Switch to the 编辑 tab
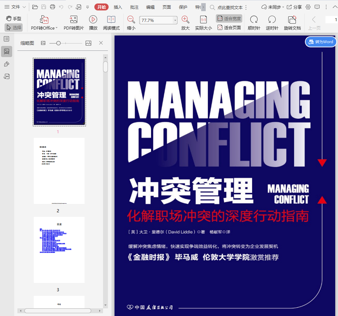Viewport: 338px width, 316px height. click(x=150, y=7)
